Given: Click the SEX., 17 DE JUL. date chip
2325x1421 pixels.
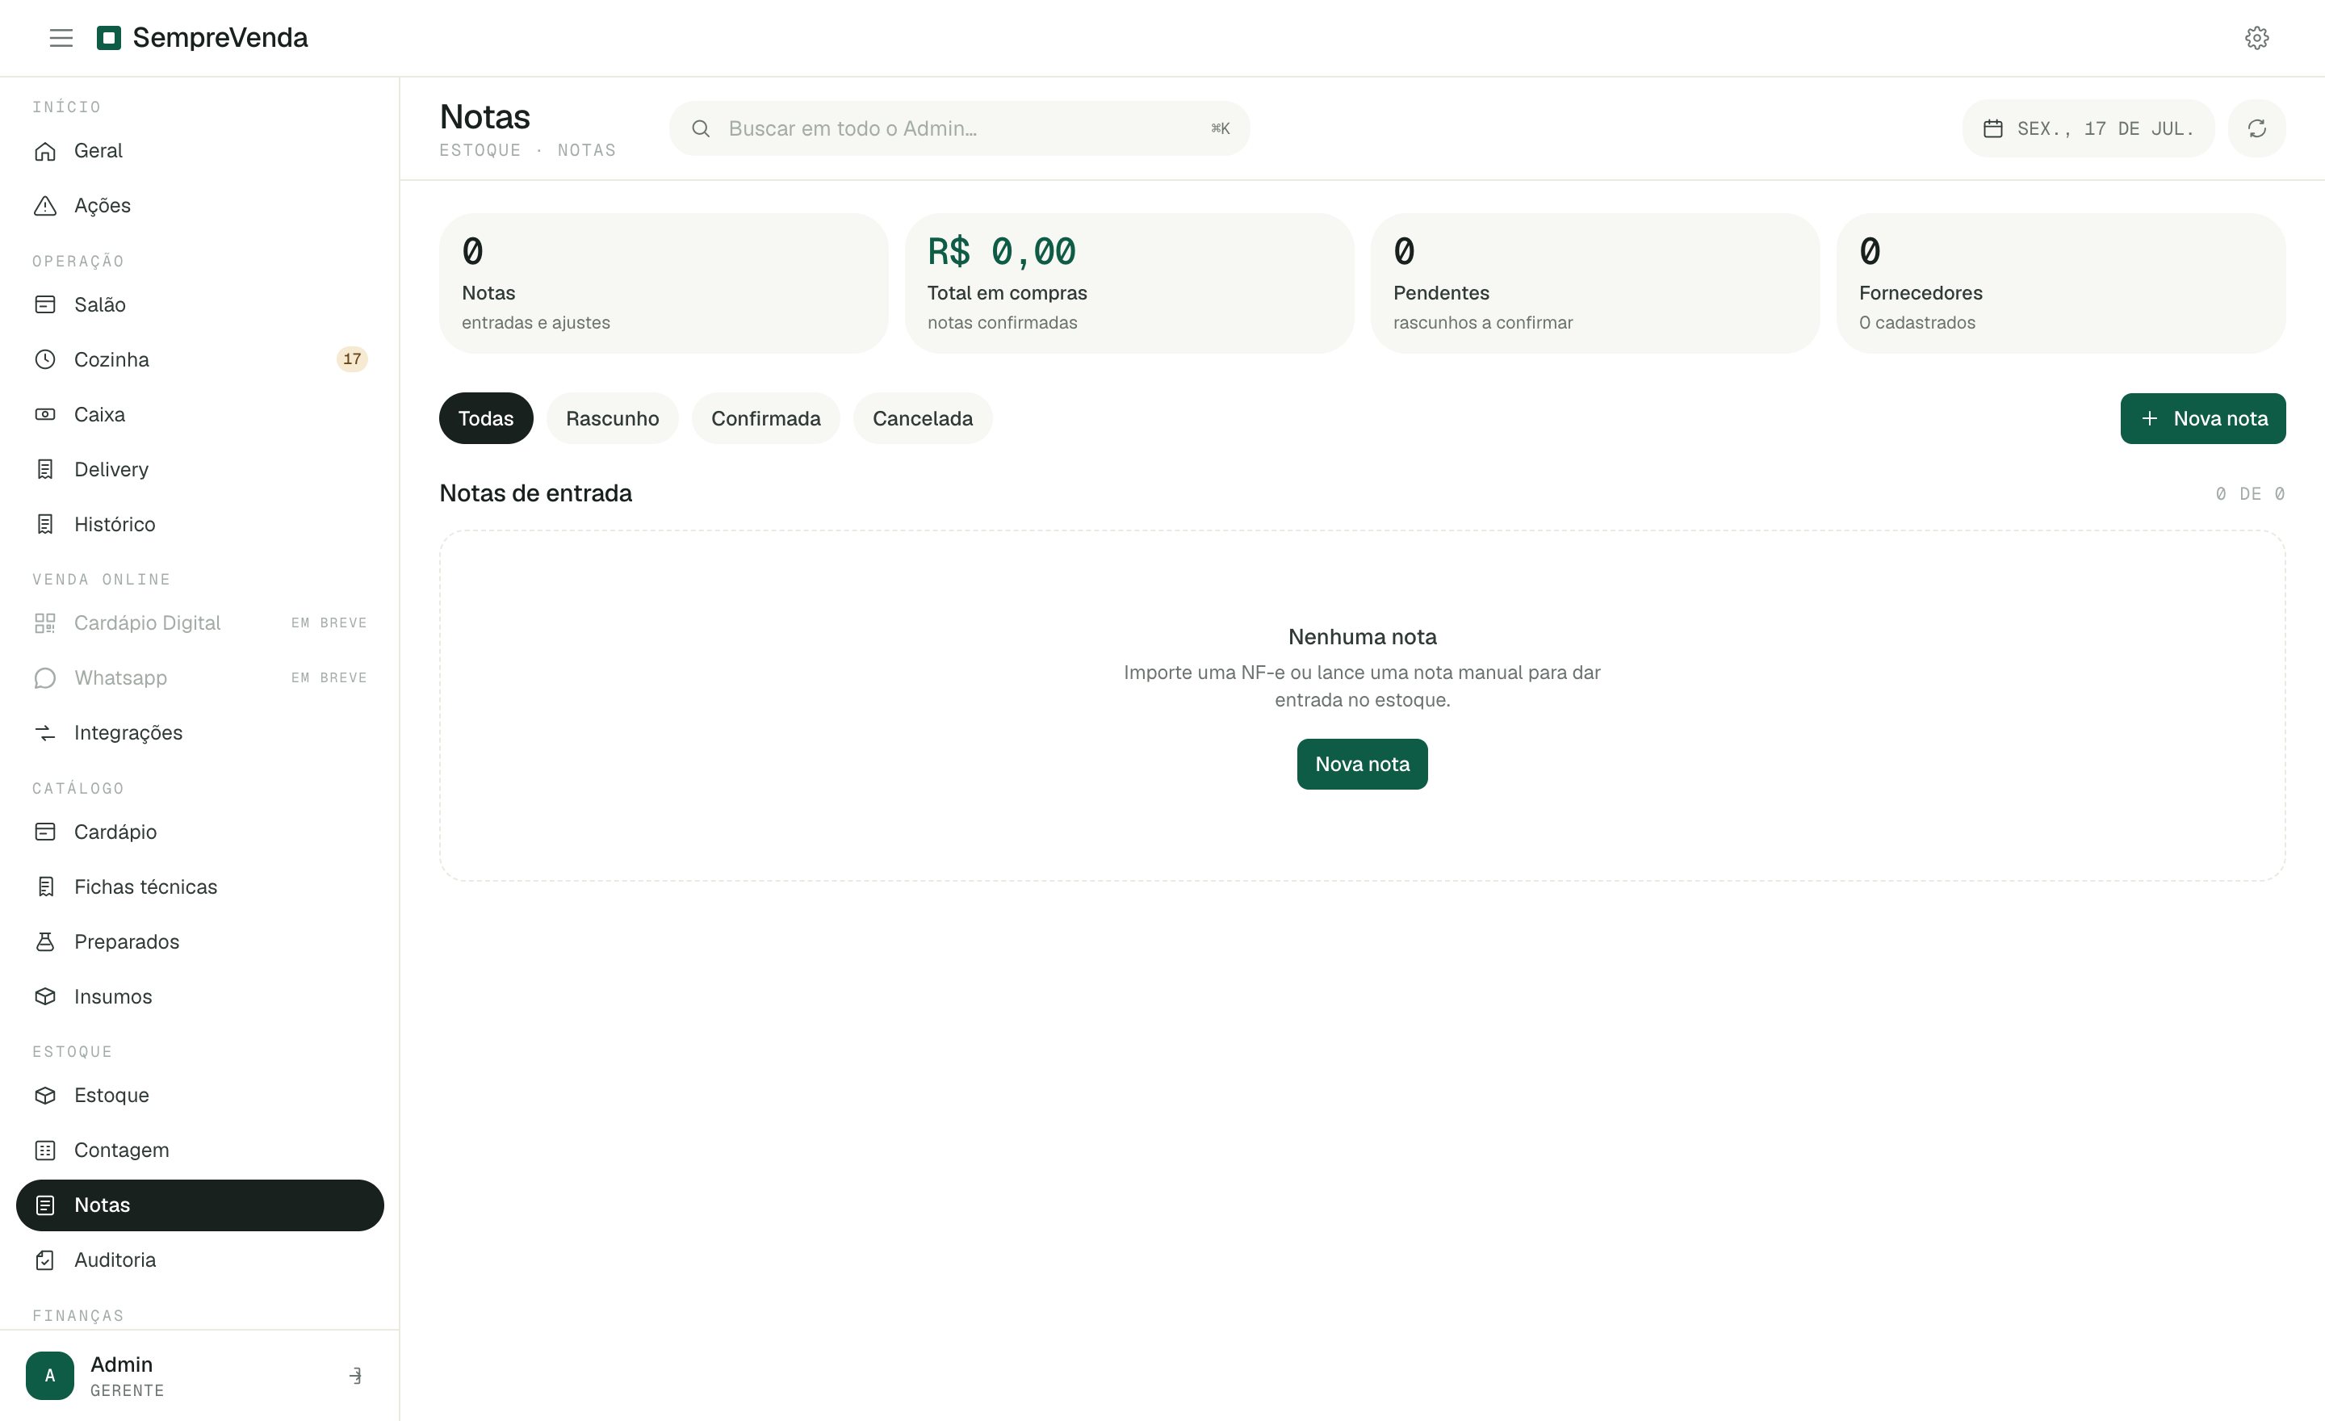Looking at the screenshot, I should pyautogui.click(x=2088, y=128).
